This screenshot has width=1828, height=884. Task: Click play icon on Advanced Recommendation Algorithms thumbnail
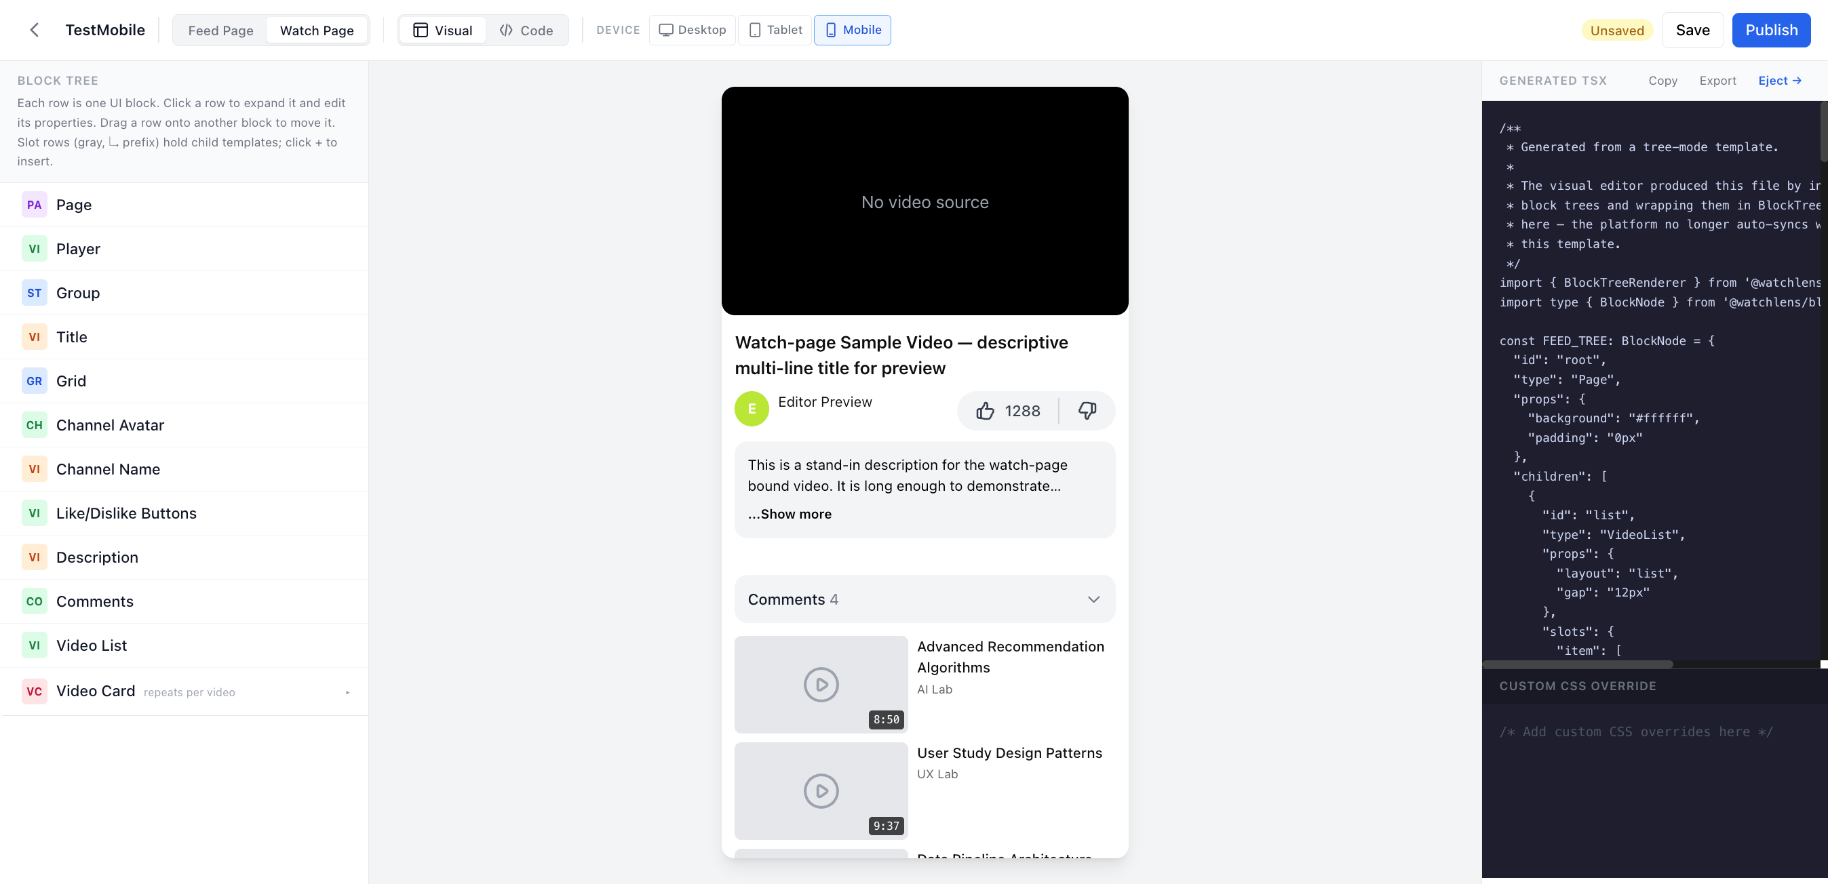(x=821, y=685)
